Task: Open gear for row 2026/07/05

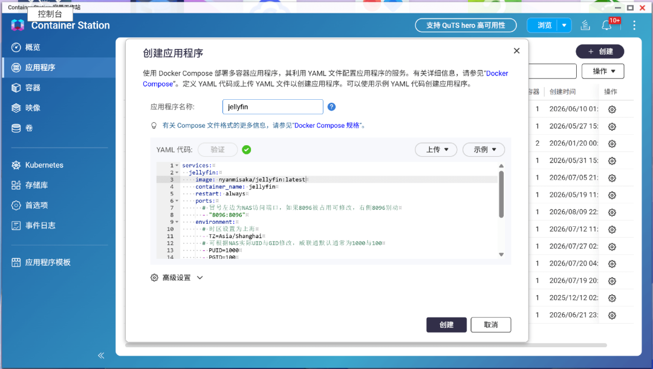Action: (x=612, y=178)
